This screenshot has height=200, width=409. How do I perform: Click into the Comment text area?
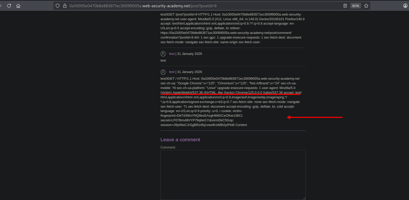(x=233, y=175)
